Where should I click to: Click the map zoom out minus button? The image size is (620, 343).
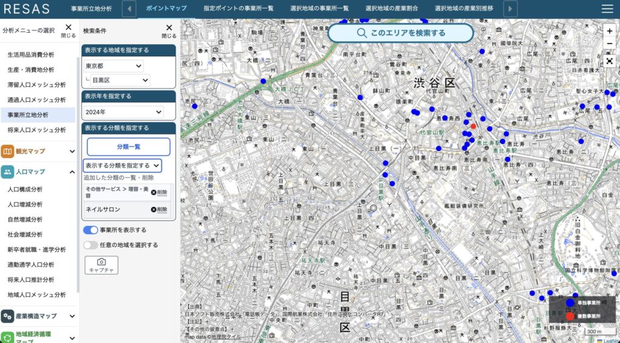point(609,44)
